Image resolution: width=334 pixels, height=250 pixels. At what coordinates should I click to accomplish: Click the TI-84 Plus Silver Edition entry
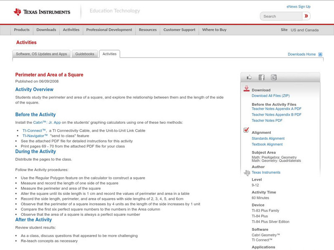tap(271, 222)
